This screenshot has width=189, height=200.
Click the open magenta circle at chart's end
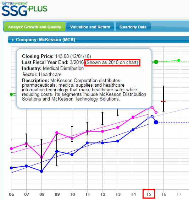[156, 112]
